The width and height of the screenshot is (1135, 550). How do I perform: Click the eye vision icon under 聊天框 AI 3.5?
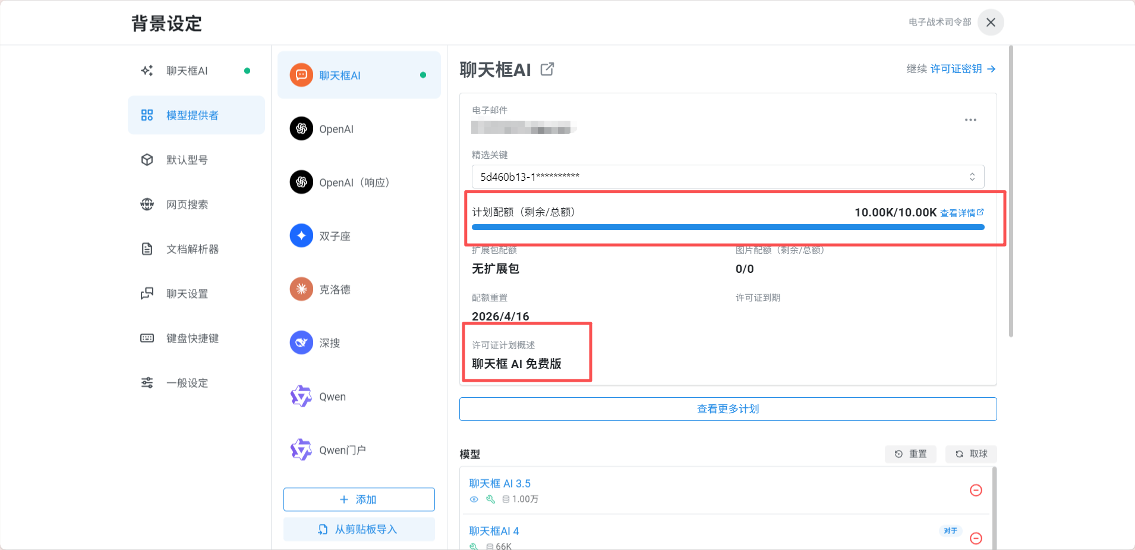click(474, 499)
